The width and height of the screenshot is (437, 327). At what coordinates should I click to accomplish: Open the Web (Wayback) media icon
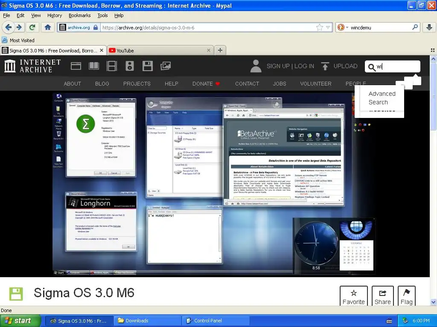click(x=76, y=66)
